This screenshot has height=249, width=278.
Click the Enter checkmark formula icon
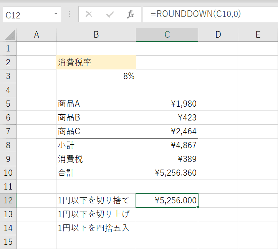click(x=110, y=14)
